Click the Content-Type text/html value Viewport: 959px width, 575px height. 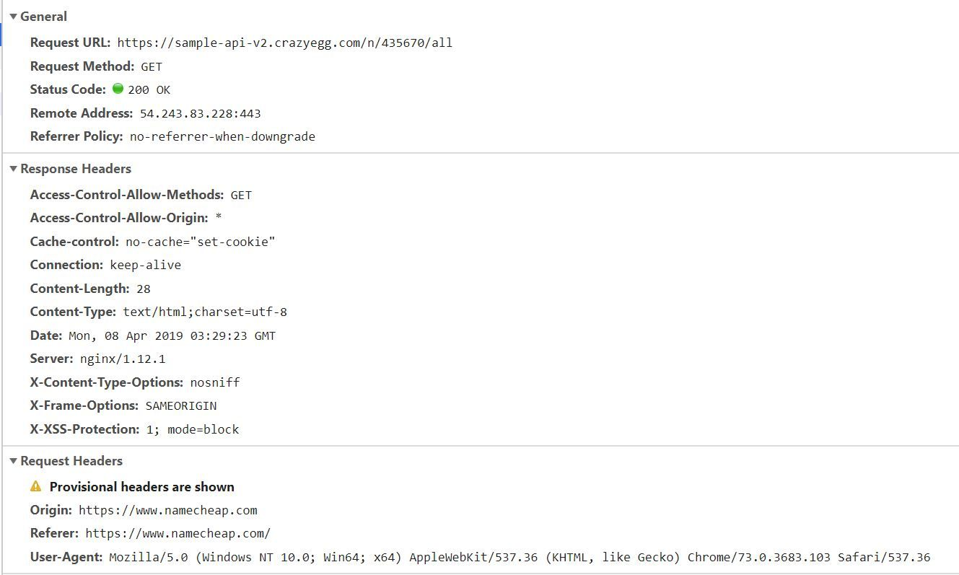tap(205, 312)
